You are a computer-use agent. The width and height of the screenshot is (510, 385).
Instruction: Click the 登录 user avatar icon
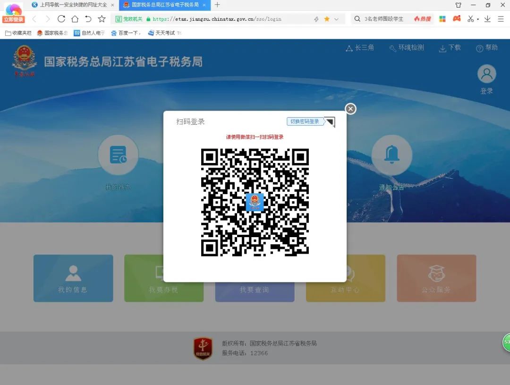[486, 74]
